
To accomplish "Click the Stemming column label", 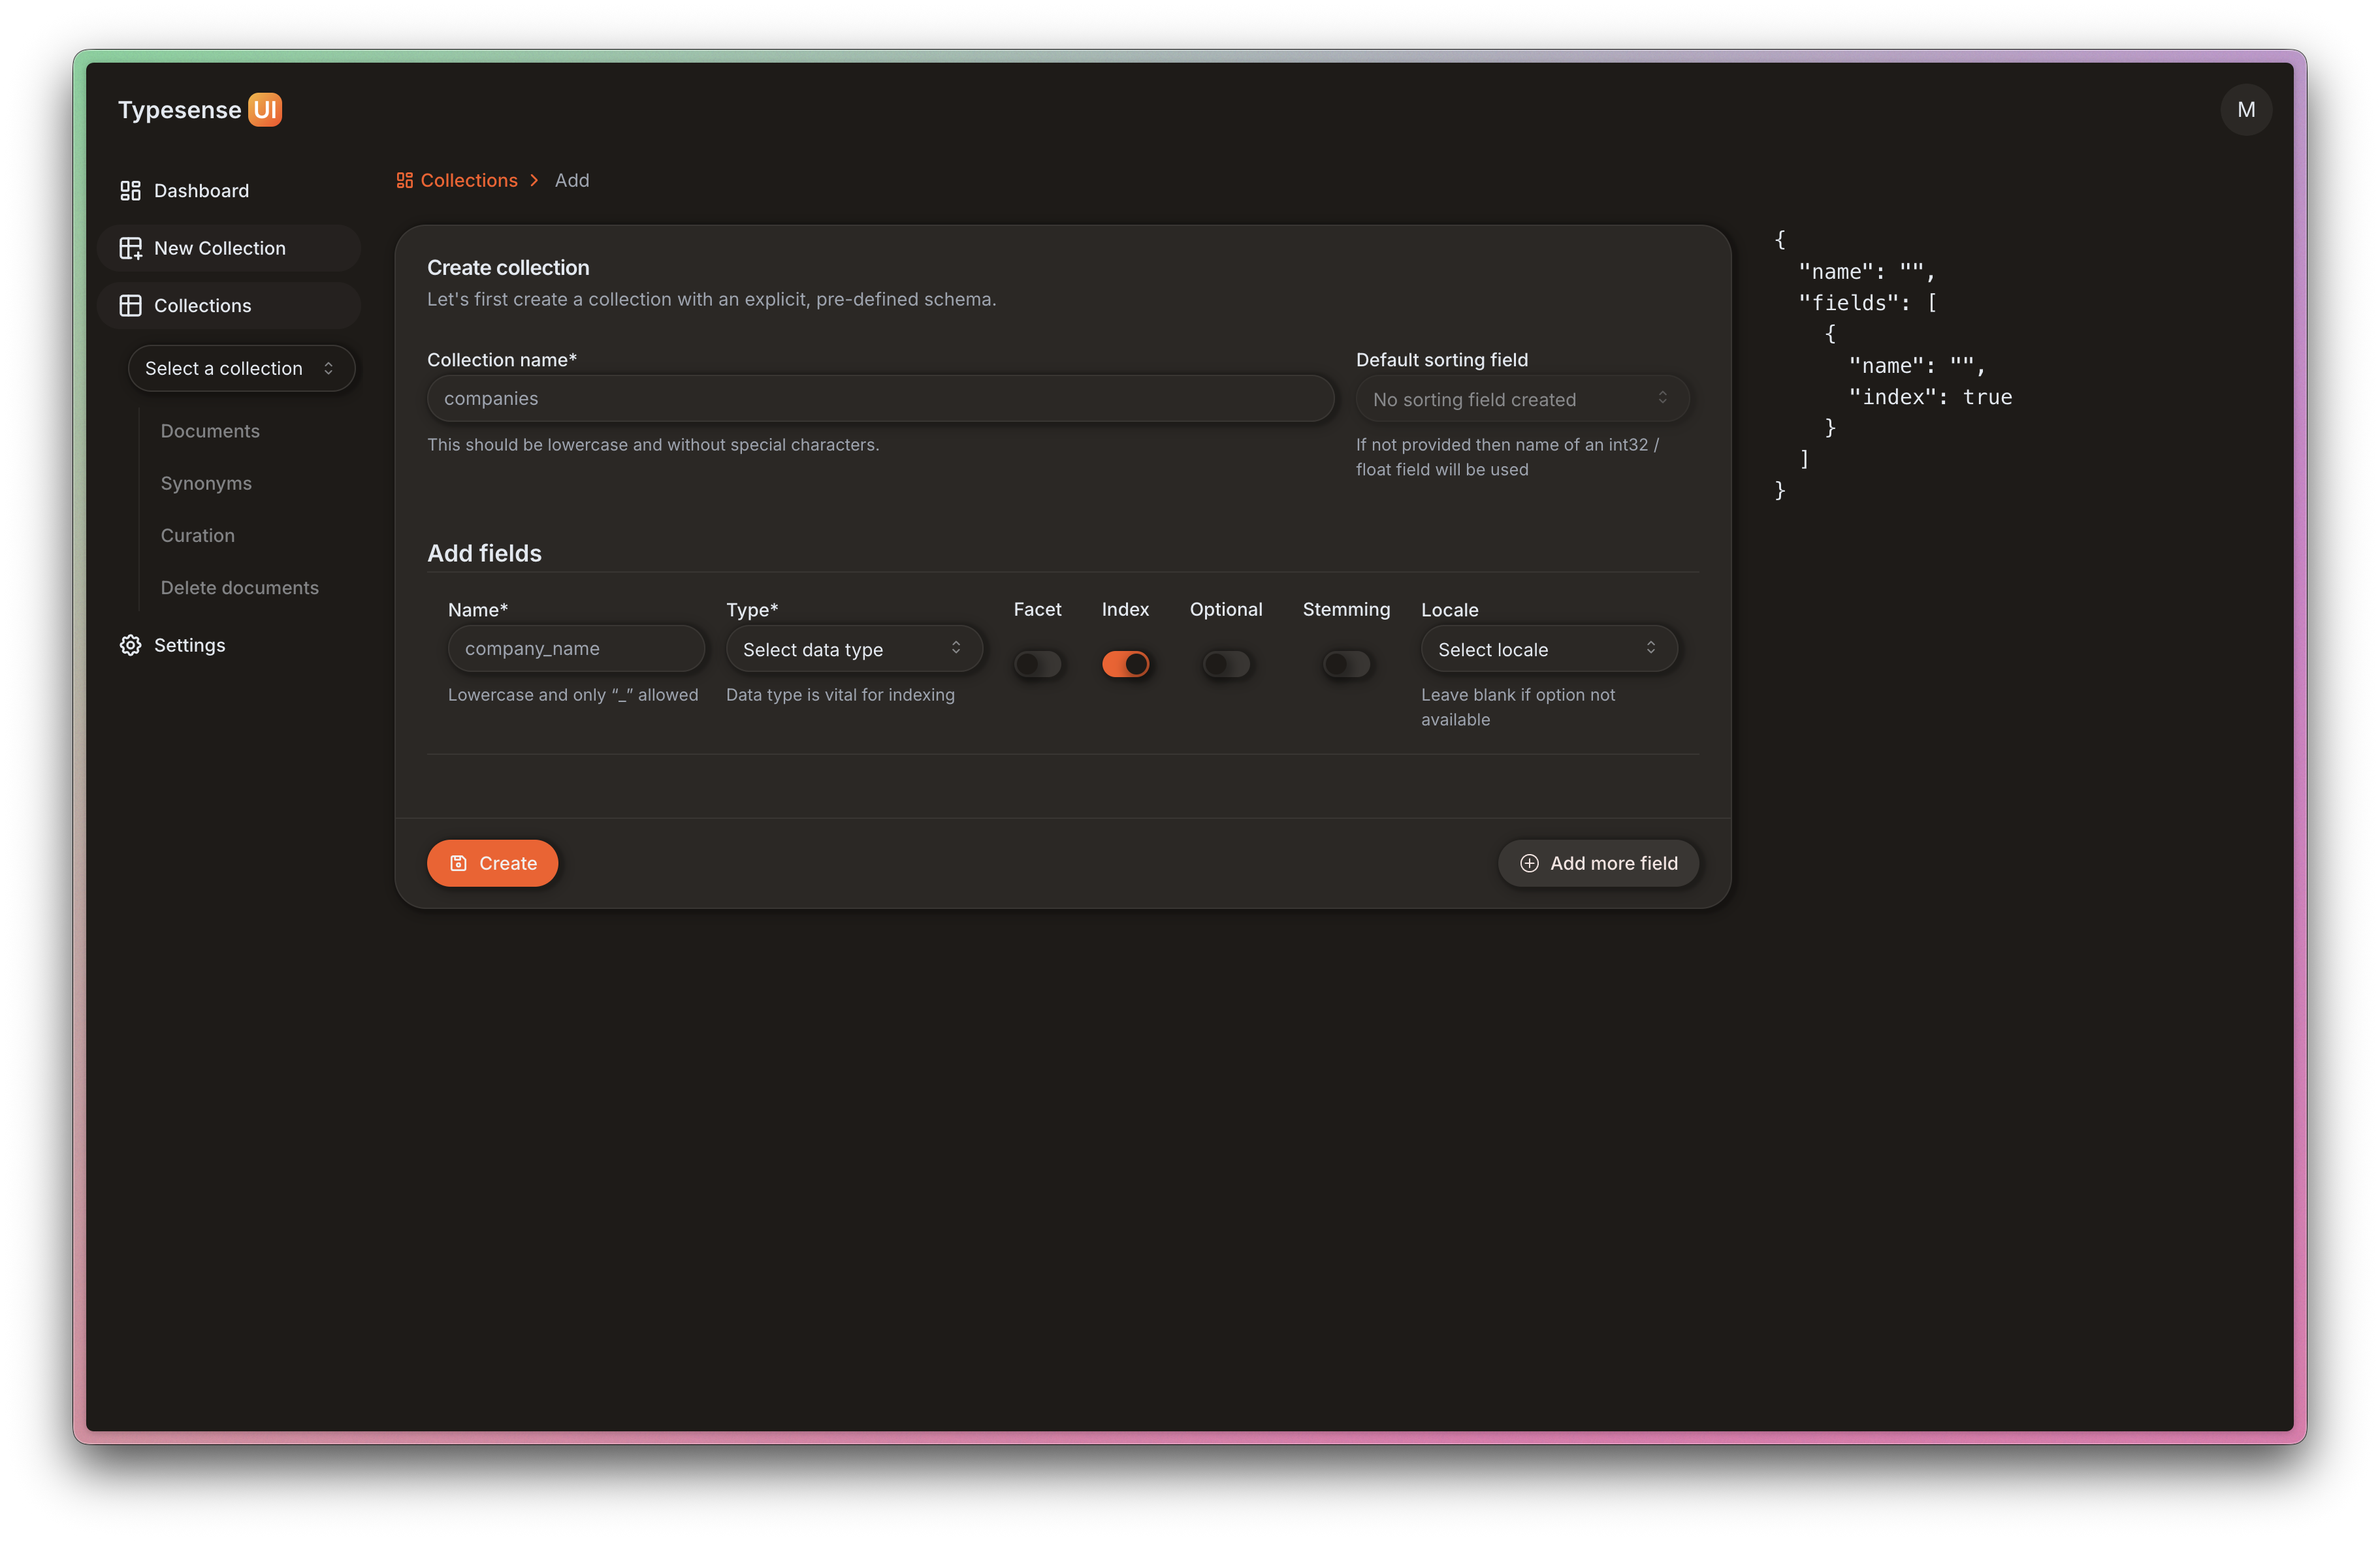I will click(1346, 609).
